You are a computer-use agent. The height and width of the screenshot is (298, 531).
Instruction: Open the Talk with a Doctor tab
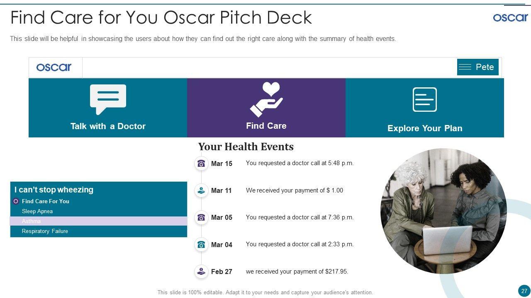coord(108,126)
